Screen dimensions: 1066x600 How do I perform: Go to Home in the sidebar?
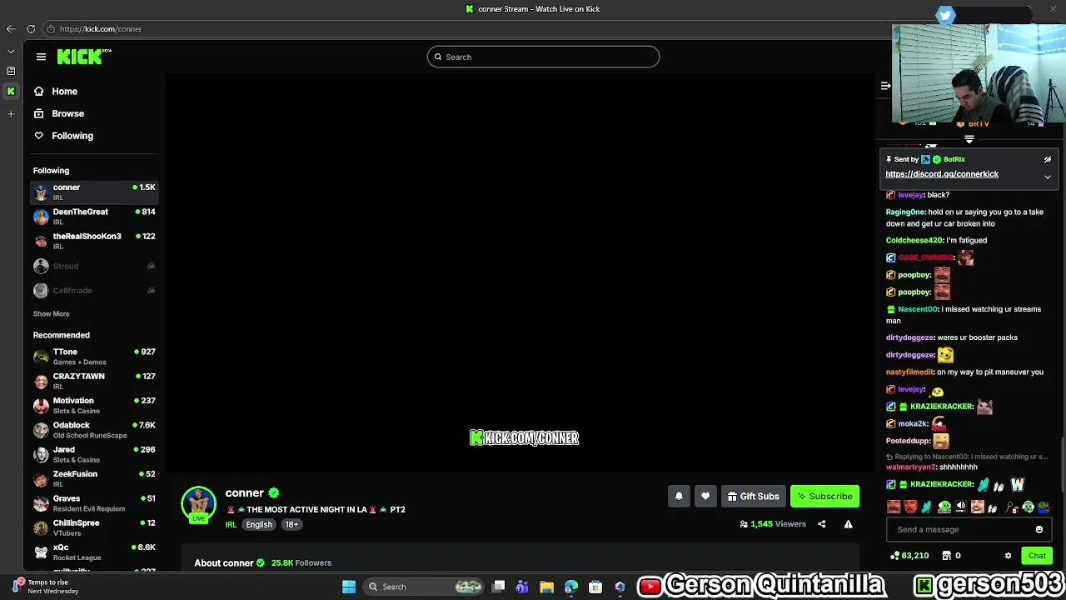(x=56, y=92)
